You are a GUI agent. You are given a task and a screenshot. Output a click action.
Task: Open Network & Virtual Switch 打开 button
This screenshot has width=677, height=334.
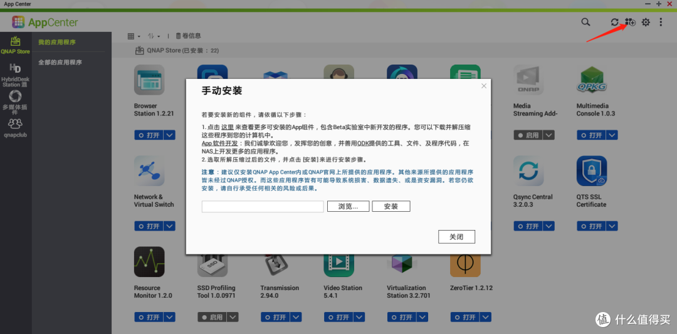[149, 226]
